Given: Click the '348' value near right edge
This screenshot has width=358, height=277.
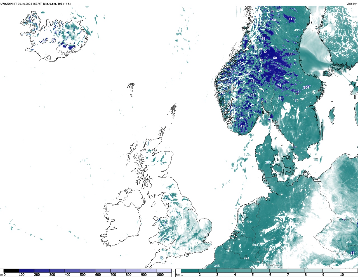Looking at the screenshot, I should point(349,242).
